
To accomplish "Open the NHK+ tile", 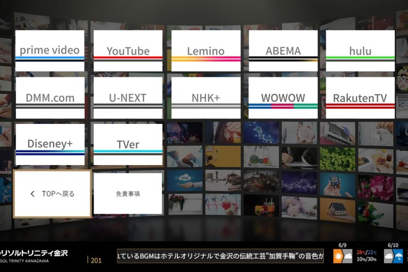I will (x=206, y=98).
